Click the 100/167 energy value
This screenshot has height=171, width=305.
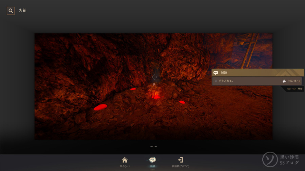(293, 81)
